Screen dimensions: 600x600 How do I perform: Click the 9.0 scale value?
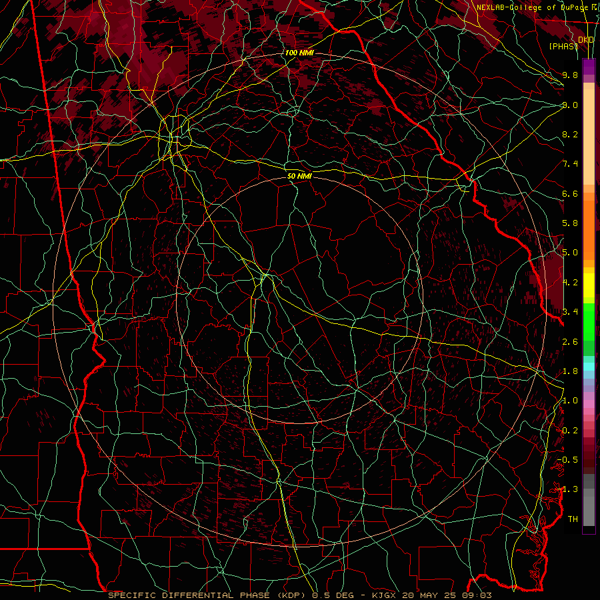(570, 105)
